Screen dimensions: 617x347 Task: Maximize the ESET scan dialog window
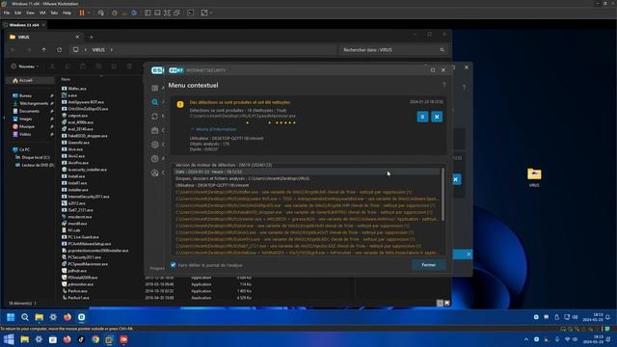(x=433, y=70)
